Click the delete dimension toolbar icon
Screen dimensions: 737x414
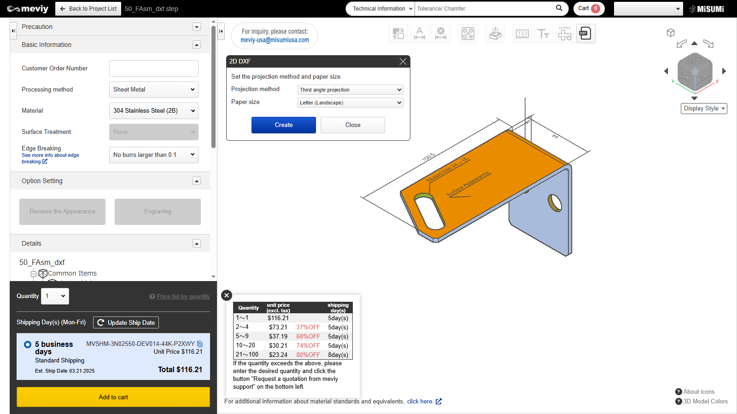pos(441,34)
